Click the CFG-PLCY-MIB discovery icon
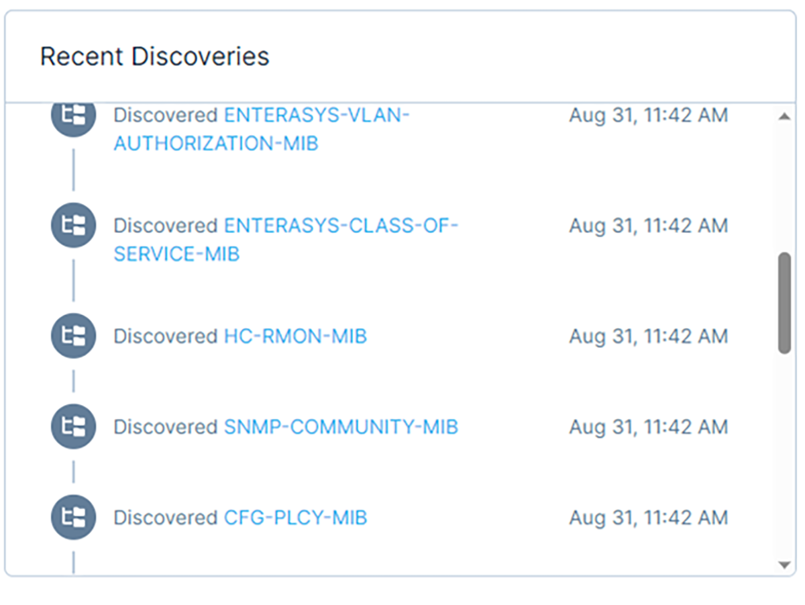The image size is (805, 605). pyautogui.click(x=73, y=518)
